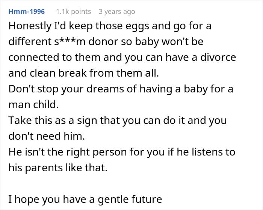The width and height of the screenshot is (263, 210).
Task: Click the closing line 'I hope you have a gentle future'
Action: point(85,199)
